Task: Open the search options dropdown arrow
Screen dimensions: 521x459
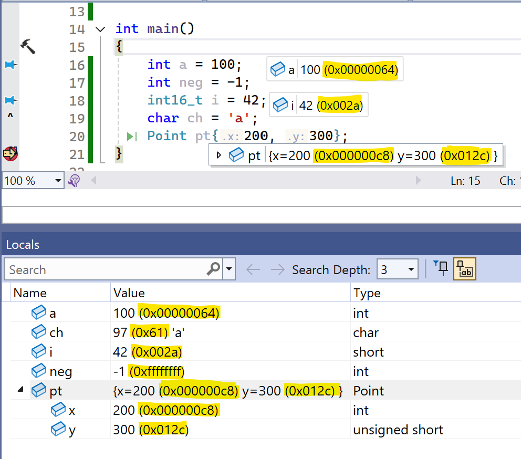Action: coord(229,269)
